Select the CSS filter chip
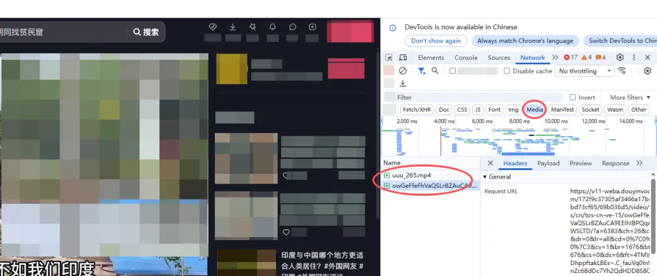 pos(462,109)
